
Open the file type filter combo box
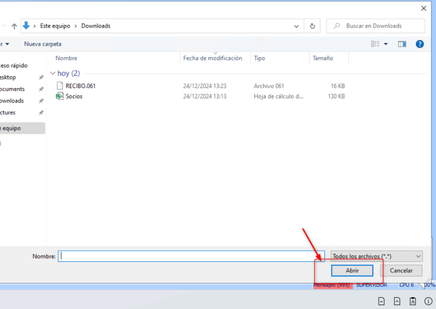click(x=376, y=256)
